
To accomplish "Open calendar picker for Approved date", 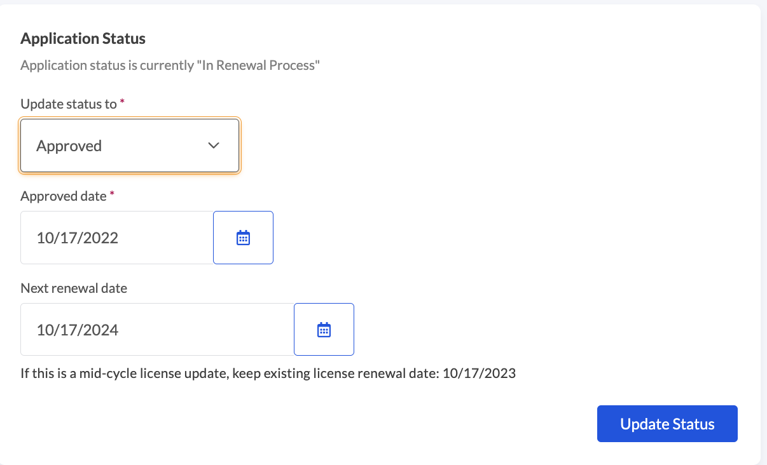I will tap(243, 238).
